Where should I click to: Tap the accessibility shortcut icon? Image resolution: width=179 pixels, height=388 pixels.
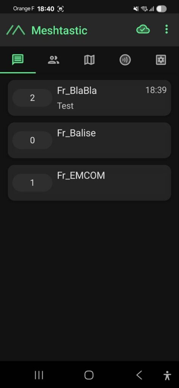167,375
